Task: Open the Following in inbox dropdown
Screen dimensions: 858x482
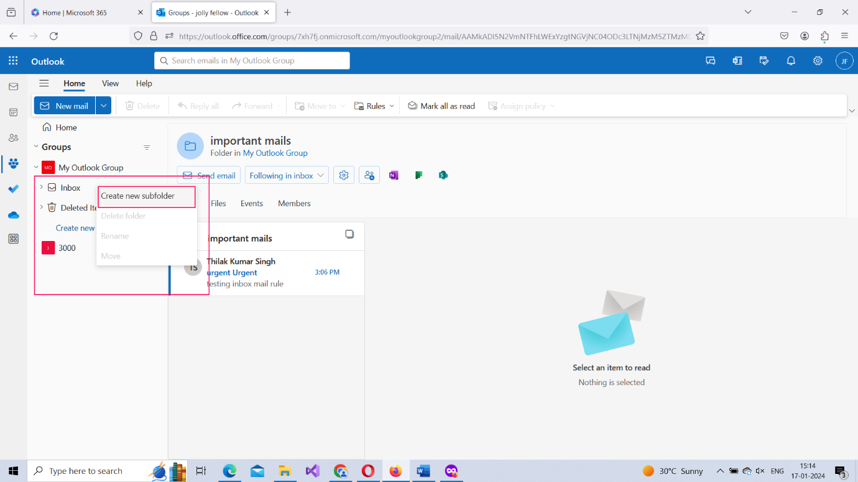Action: (x=287, y=175)
